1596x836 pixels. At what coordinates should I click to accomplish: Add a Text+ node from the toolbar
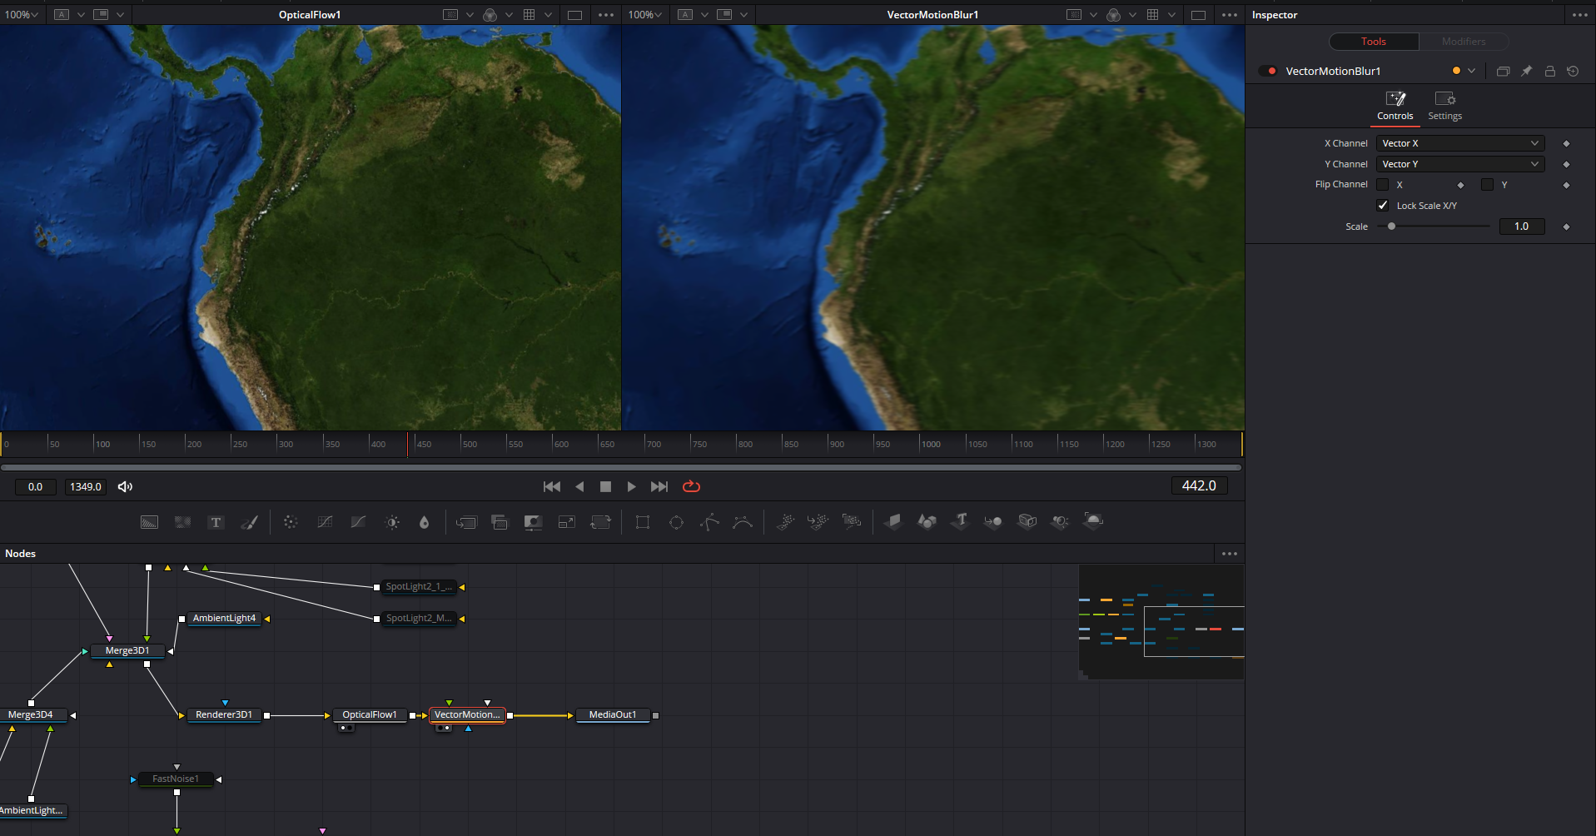[x=216, y=522]
